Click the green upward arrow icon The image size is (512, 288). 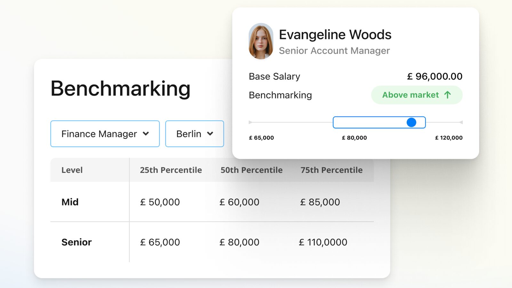pos(447,95)
